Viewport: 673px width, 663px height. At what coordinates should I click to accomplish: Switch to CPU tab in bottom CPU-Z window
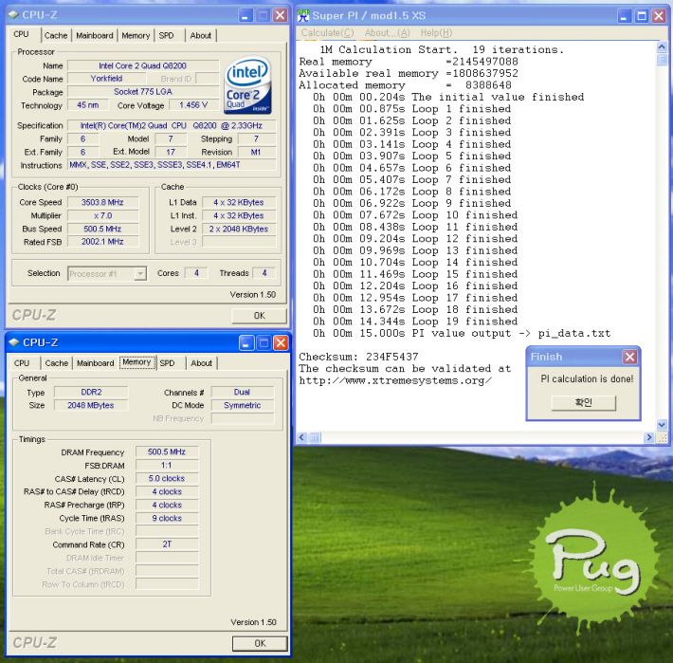22,363
